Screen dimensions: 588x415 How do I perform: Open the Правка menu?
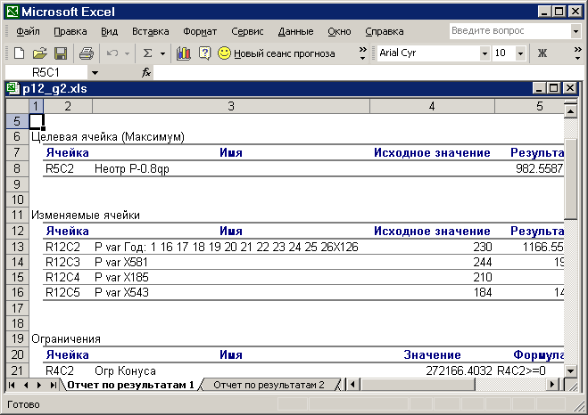pos(70,31)
